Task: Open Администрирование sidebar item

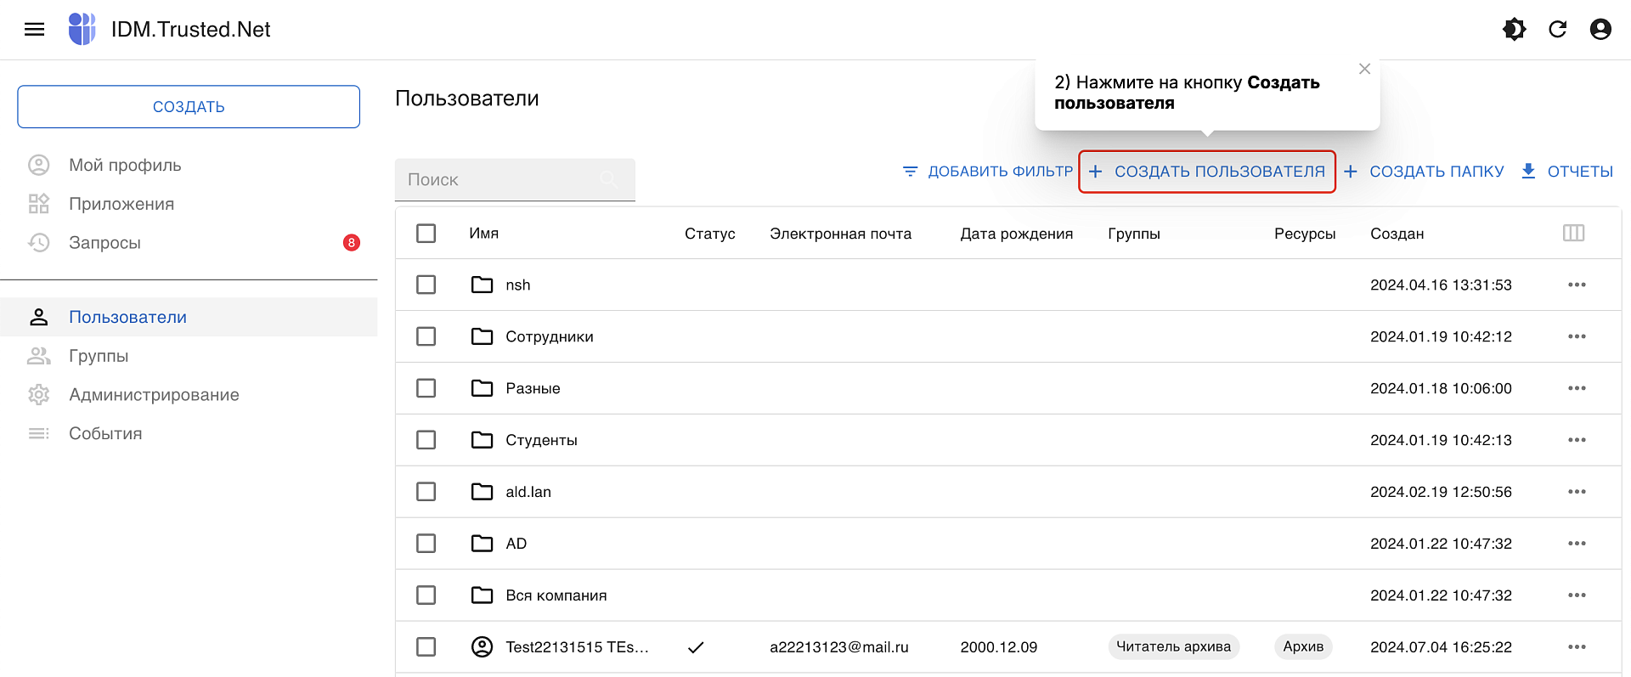Action: coord(154,395)
